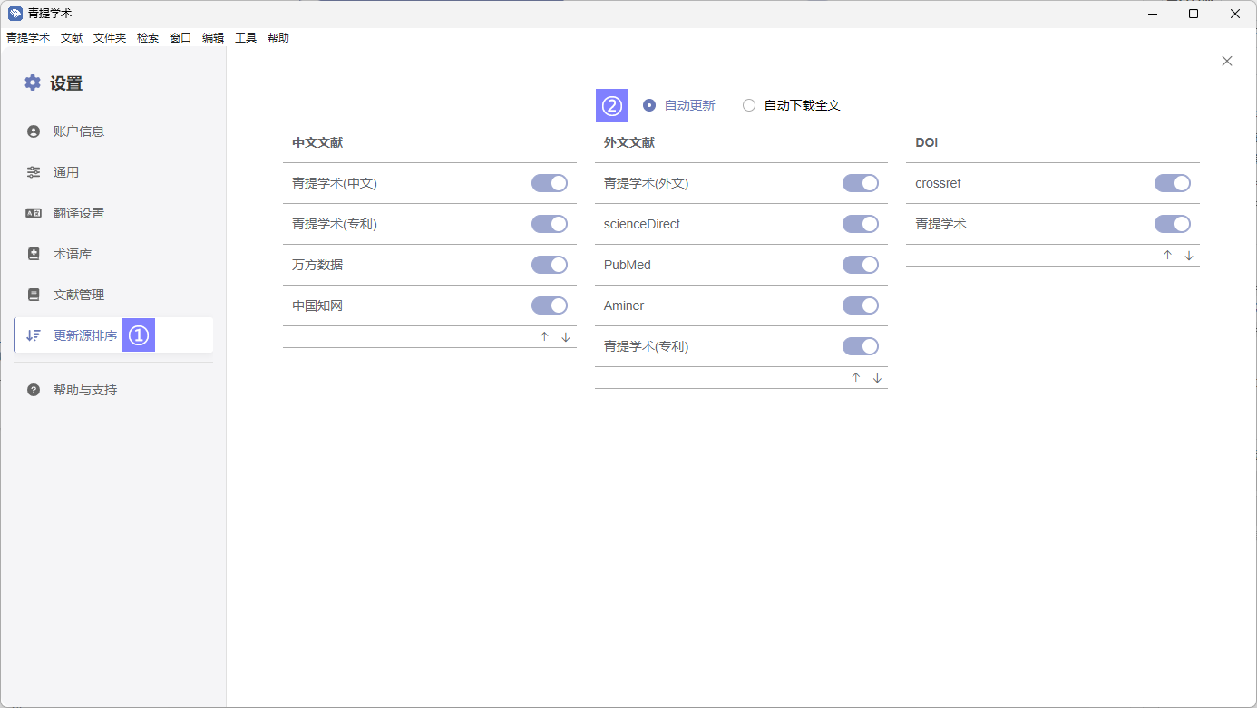Image resolution: width=1257 pixels, height=708 pixels.
Task: Click the General settings sliders icon
Action: [x=34, y=172]
